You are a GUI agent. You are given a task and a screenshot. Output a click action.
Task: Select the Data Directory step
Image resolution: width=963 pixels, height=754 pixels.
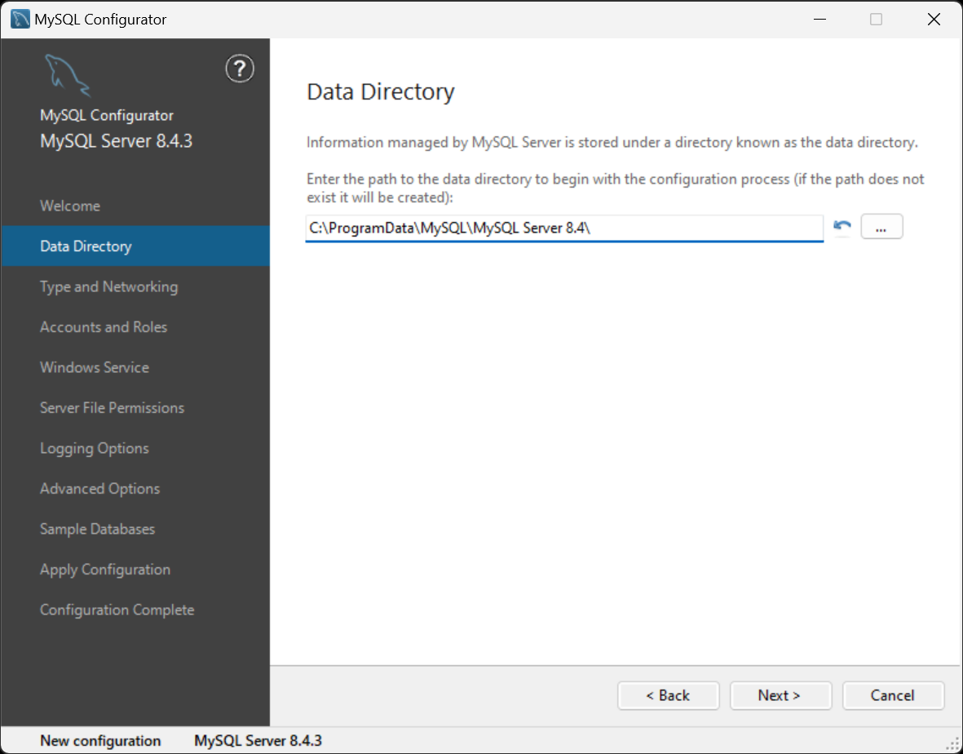(135, 246)
